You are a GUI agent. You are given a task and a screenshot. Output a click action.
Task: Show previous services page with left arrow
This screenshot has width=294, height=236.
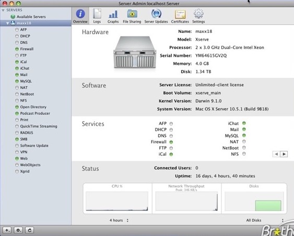click(x=276, y=154)
